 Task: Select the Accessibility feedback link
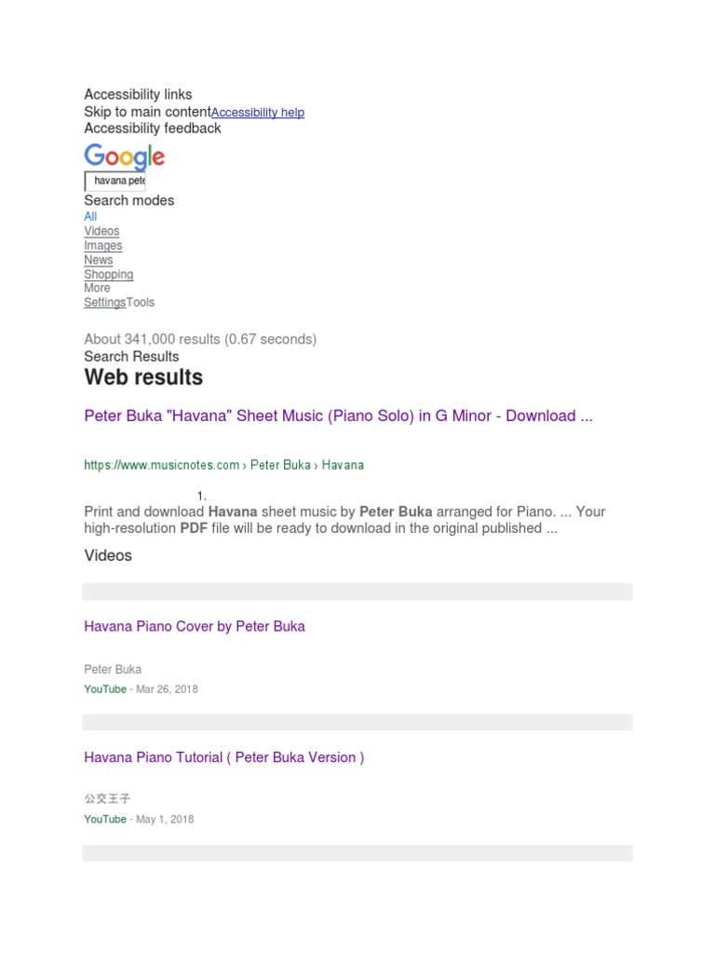(153, 129)
